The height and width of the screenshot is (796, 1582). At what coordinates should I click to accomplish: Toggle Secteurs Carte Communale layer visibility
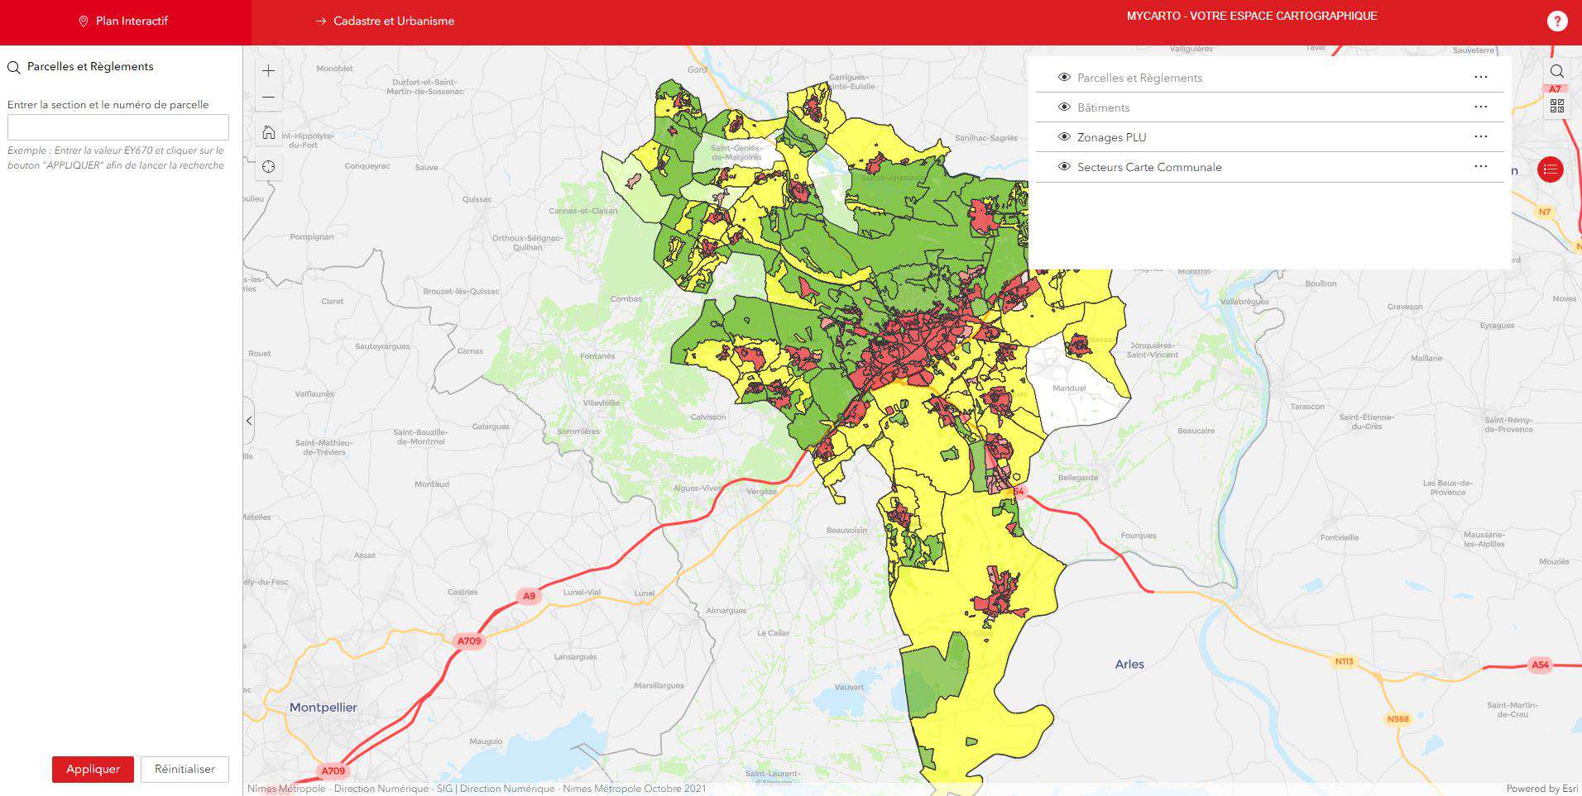1065,167
